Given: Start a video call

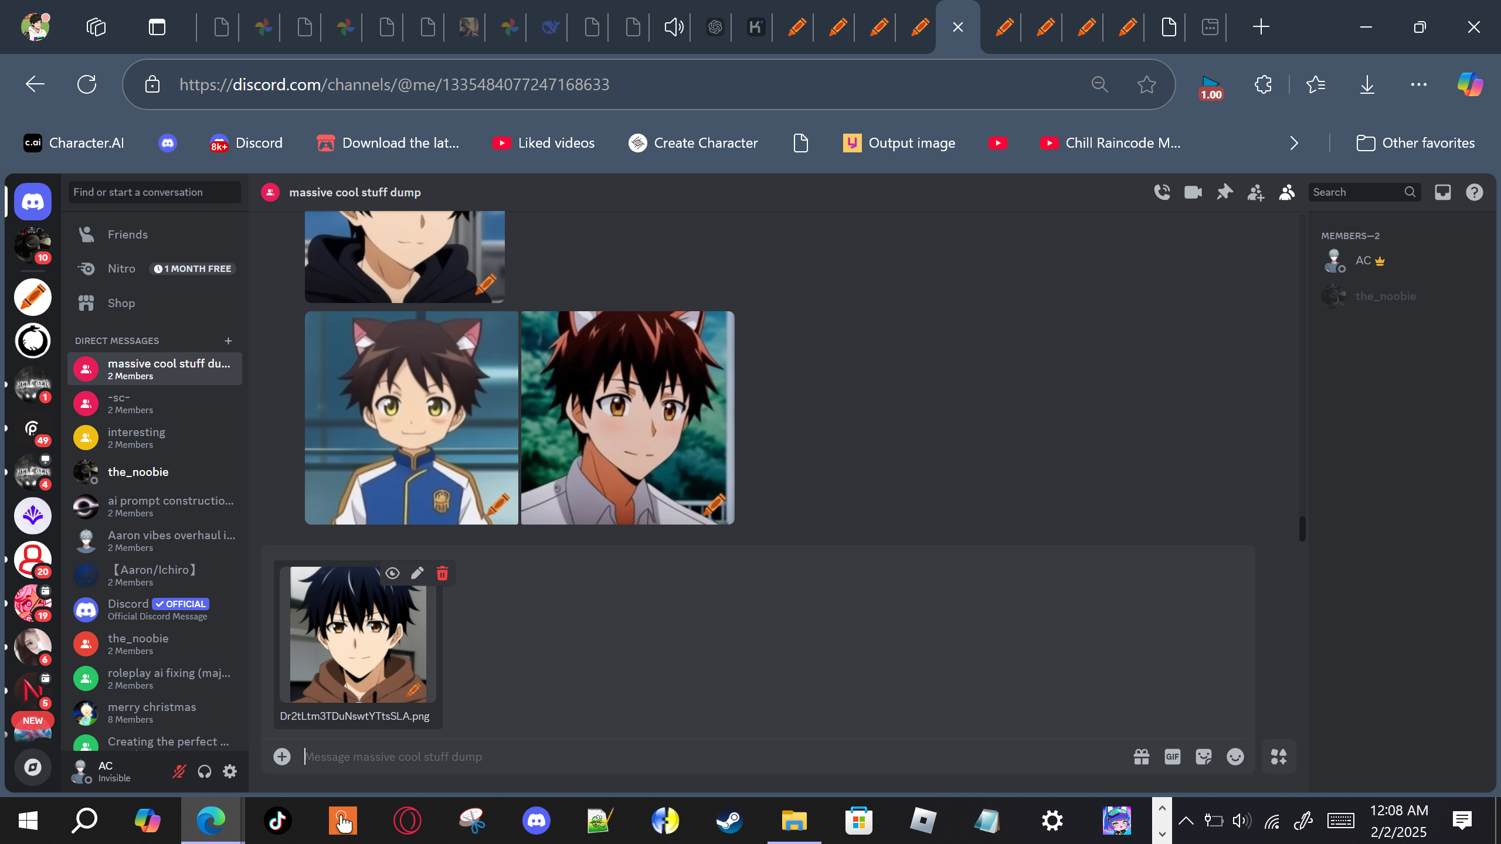Looking at the screenshot, I should (1193, 192).
